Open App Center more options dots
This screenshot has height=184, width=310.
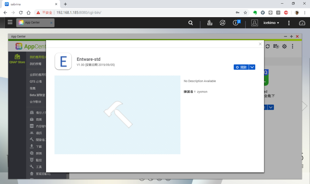[x=292, y=46]
